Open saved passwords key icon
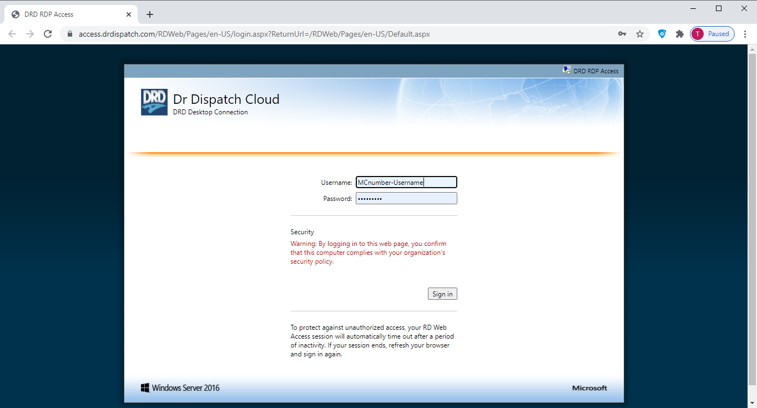This screenshot has height=408, width=757. point(622,34)
